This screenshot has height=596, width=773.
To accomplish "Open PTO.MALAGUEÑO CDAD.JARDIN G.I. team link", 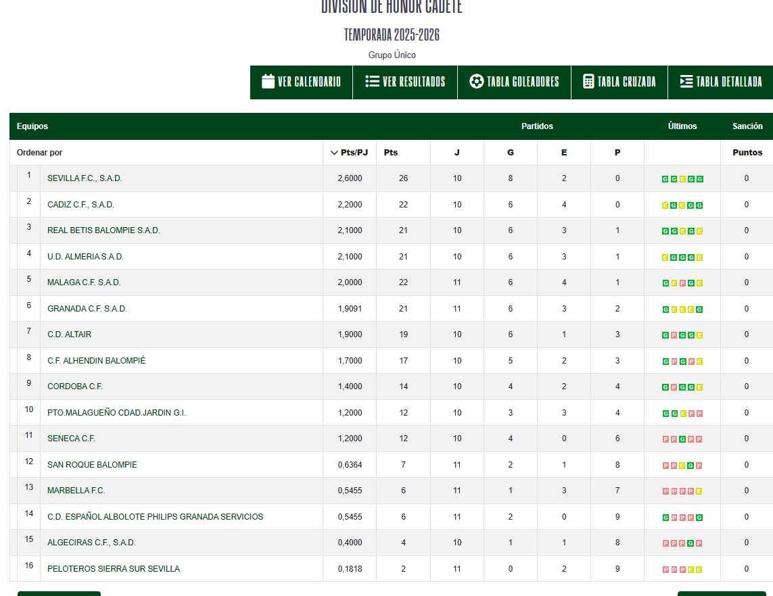I will [116, 413].
